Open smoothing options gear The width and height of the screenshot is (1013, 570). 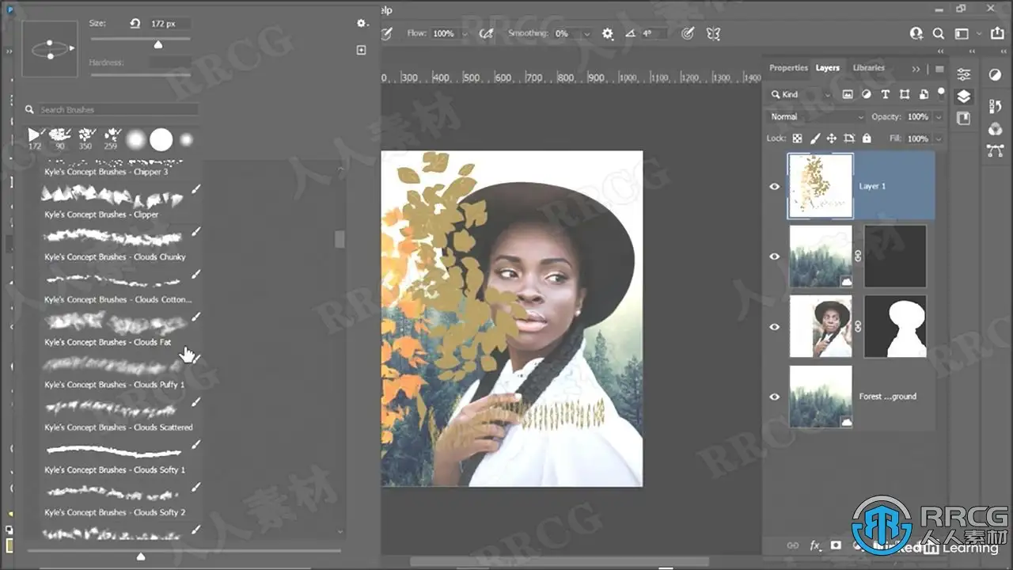(x=608, y=34)
